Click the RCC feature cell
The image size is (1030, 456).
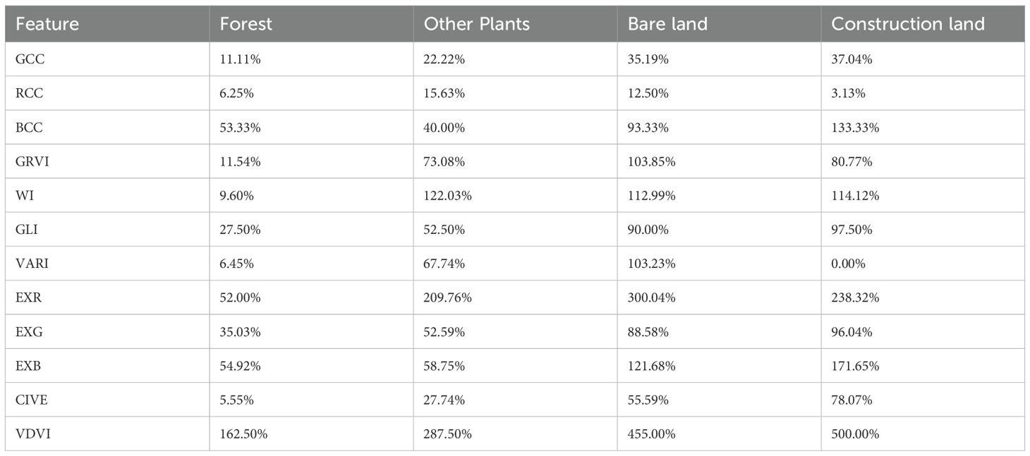tap(30, 94)
